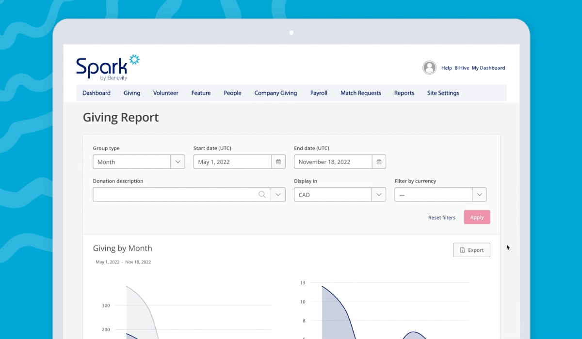Open the Start date calendar icon
The height and width of the screenshot is (339, 582).
click(x=278, y=162)
